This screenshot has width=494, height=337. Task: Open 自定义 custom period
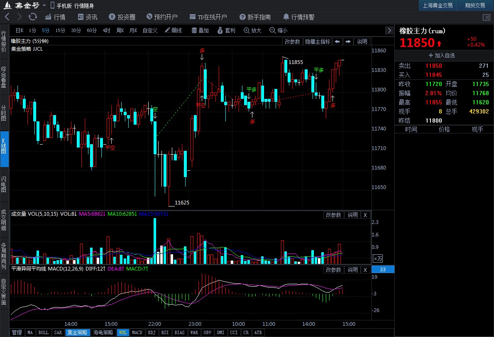pos(150,31)
